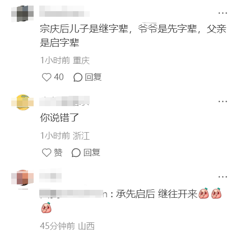Click the blurred username of first commenter
Image resolution: width=241 pixels, height=235 pixels.
coord(64,11)
